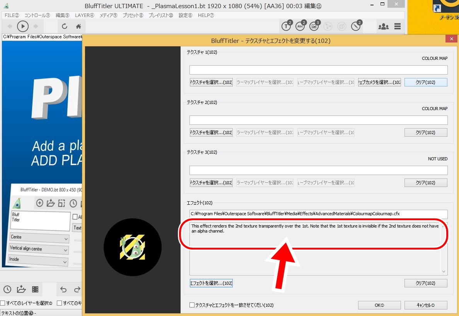Open the コントロール menu
Screen dimensions: 459x316
37,15
